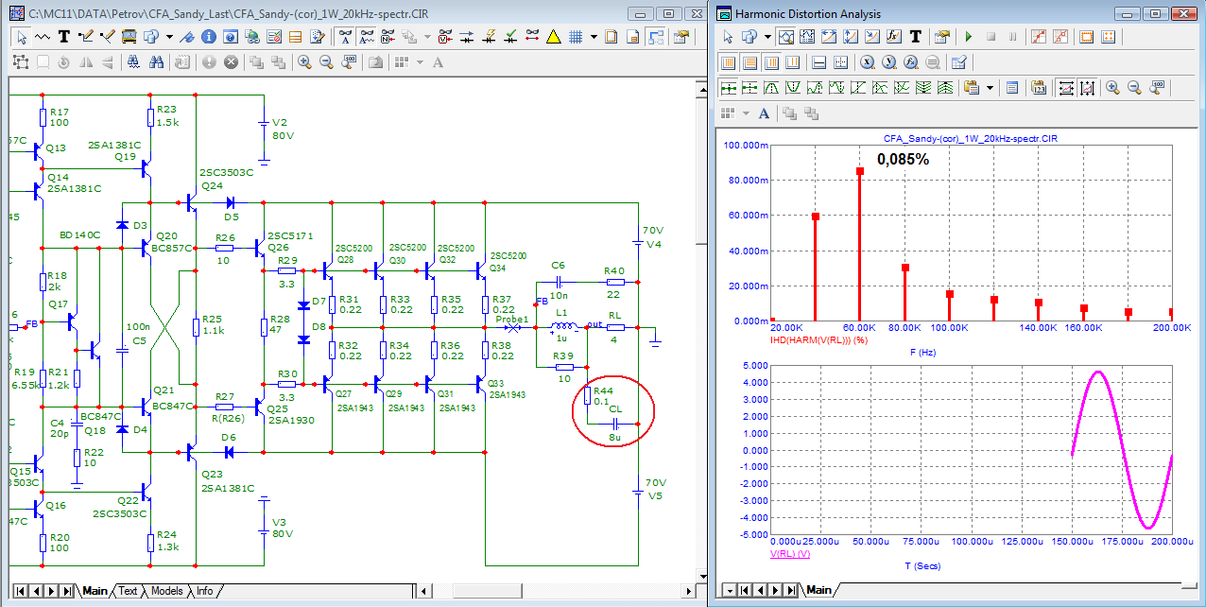Select the Probe1 label in the schematic

[511, 320]
